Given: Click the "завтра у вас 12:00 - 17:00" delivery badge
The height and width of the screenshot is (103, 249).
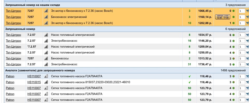Looking at the screenshot, I should pyautogui.click(x=222, y=17).
